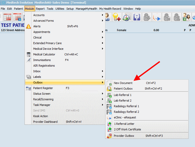Click TEST PATIE patient name header

click(x=13, y=25)
